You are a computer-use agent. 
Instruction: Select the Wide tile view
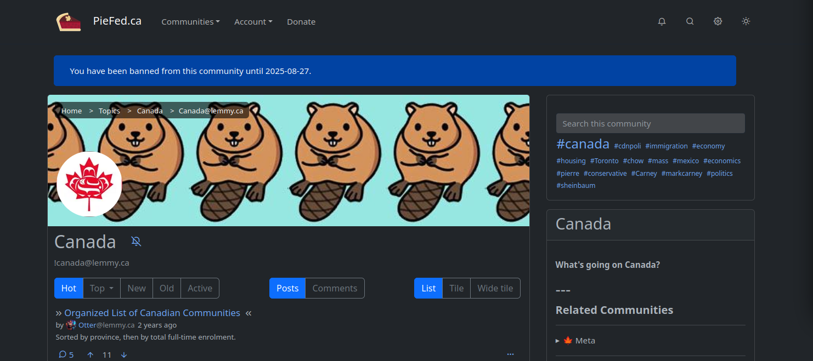(495, 288)
